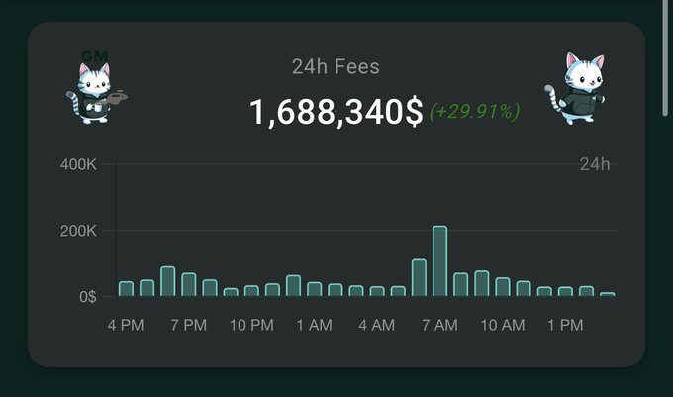
Task: Click the page scrollbar thumb at right edge
Action: coord(666,58)
